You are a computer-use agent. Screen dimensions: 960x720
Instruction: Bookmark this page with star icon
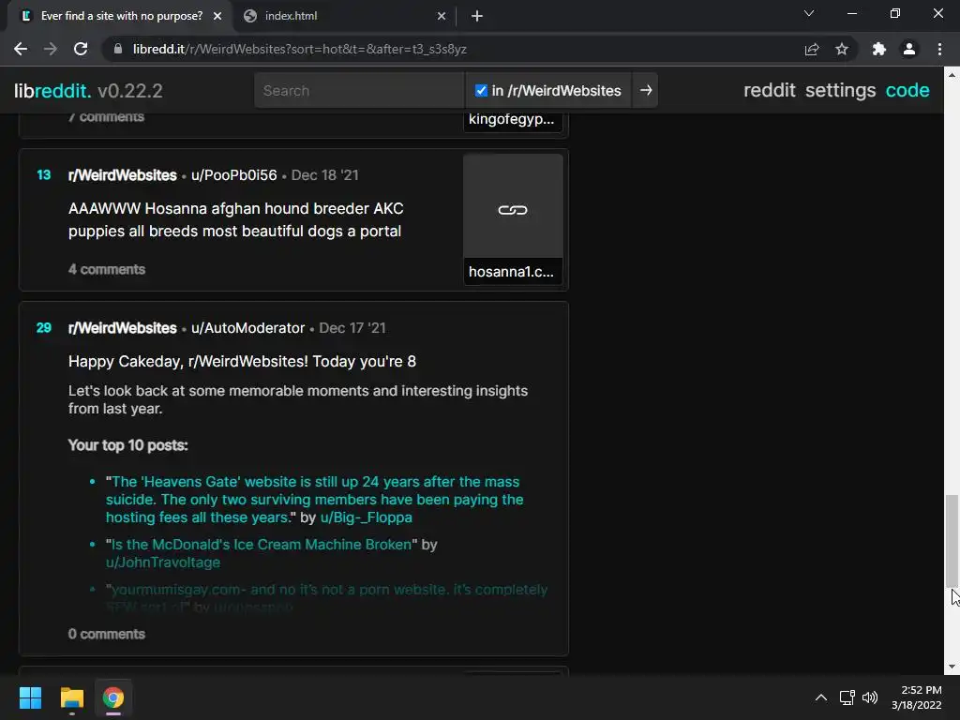point(842,49)
